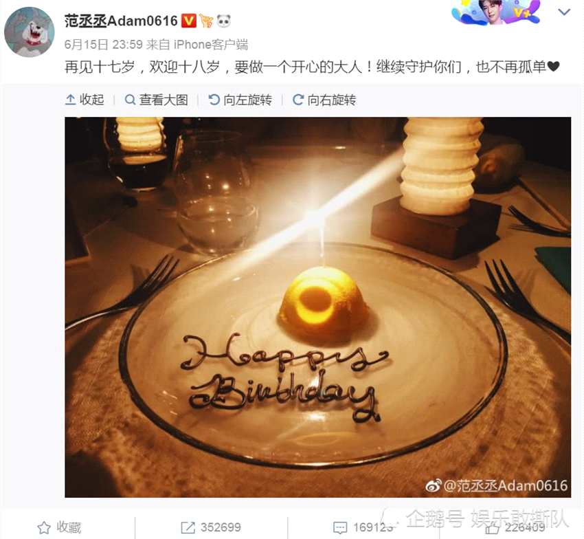Screen dimensions: 584x539
Task: Open the 范丞丞Adam0616 profile name link
Action: pyautogui.click(x=121, y=21)
